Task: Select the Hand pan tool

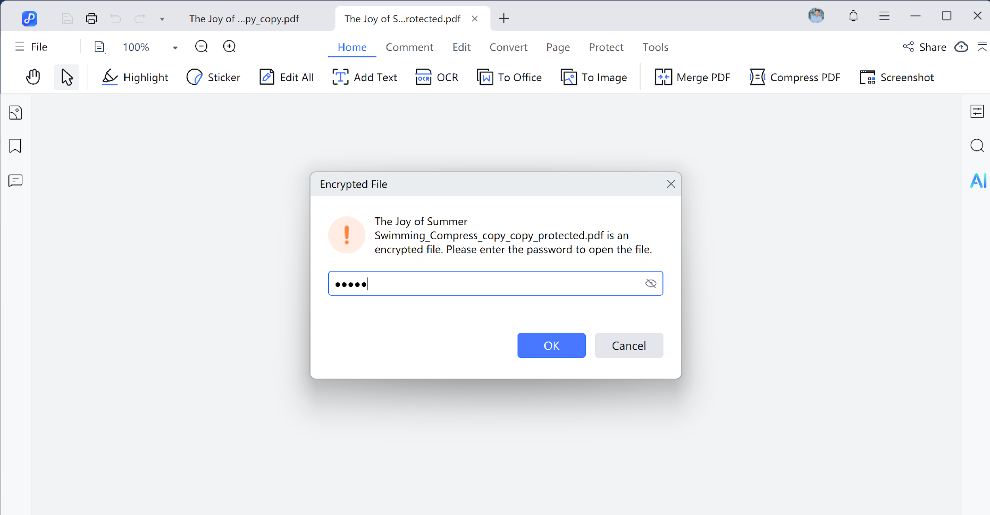Action: [x=32, y=77]
